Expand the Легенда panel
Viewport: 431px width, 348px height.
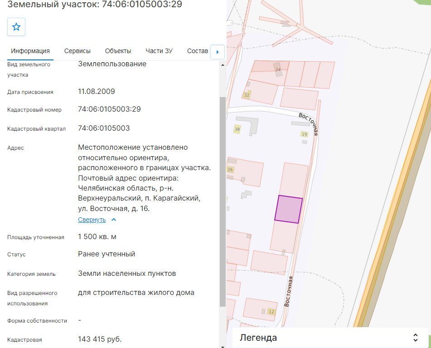pyautogui.click(x=416, y=338)
